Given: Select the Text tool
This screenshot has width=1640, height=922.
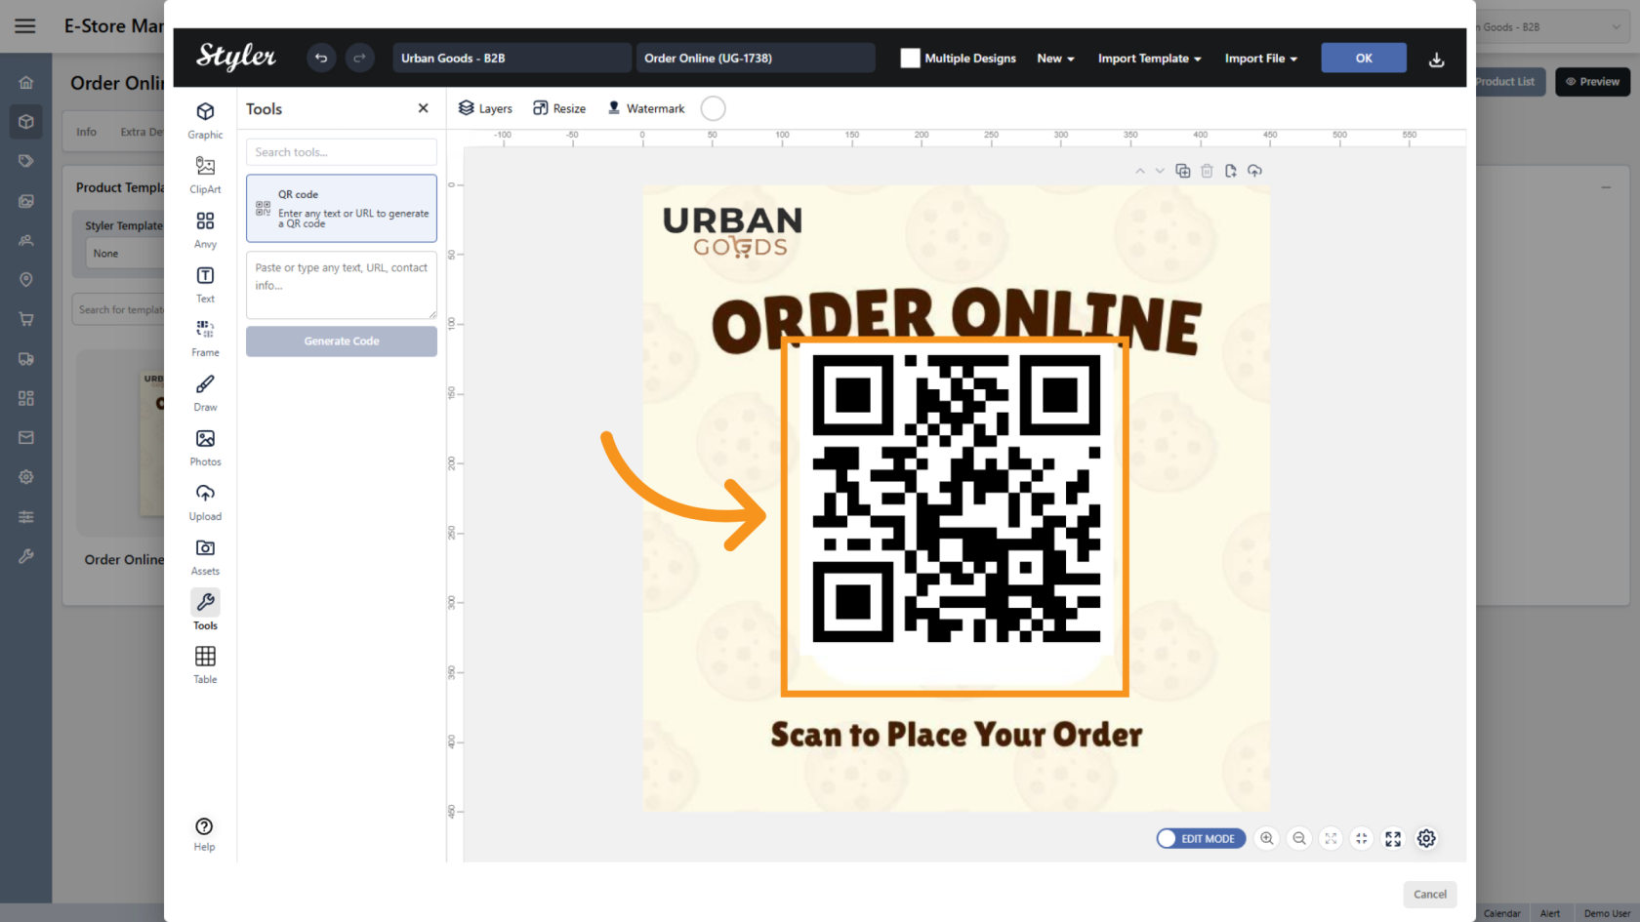Looking at the screenshot, I should tap(205, 283).
